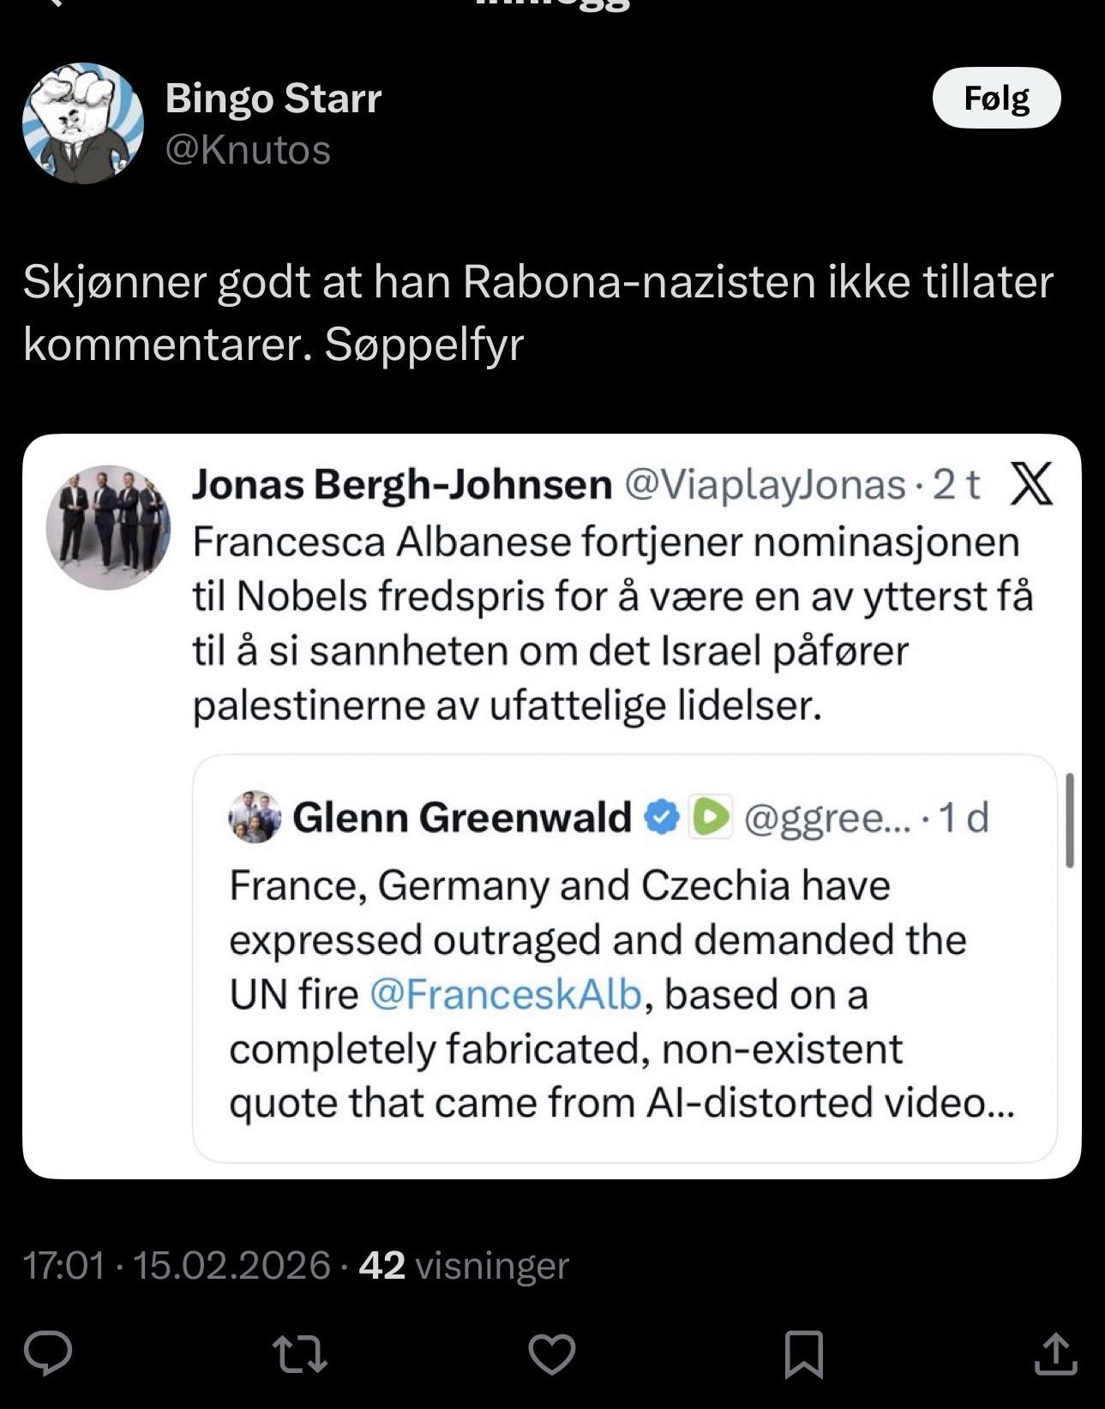Open Jonas Bergh-Johnsen's profile picture
This screenshot has width=1105, height=1409.
tap(108, 527)
